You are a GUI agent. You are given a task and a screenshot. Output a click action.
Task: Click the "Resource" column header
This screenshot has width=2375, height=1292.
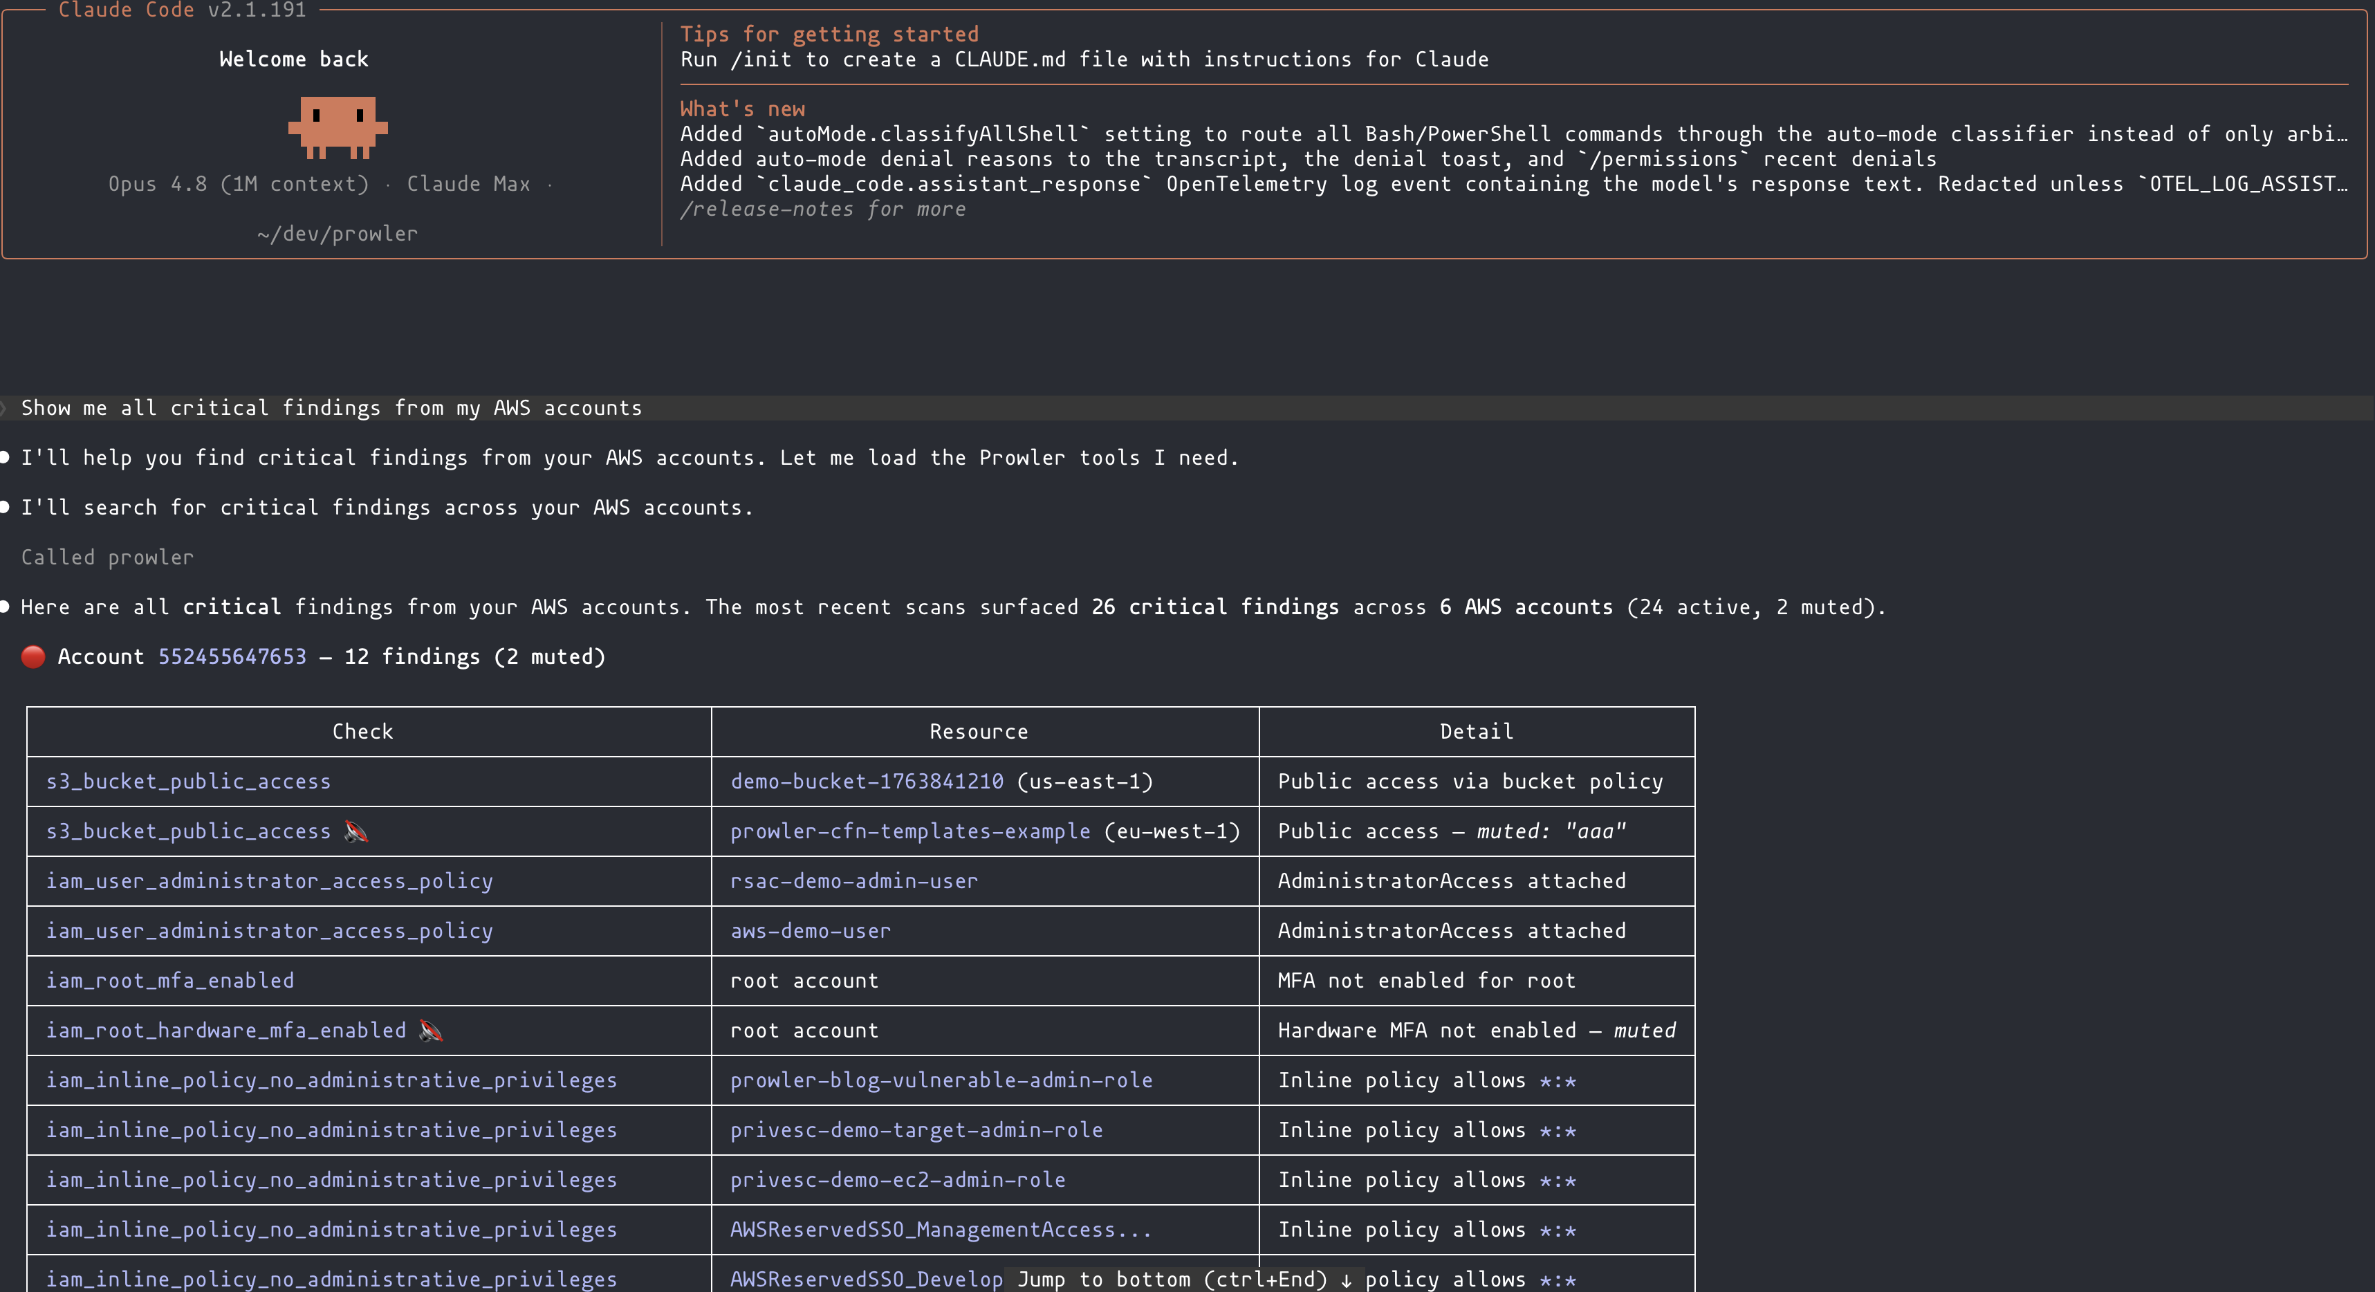coord(978,731)
